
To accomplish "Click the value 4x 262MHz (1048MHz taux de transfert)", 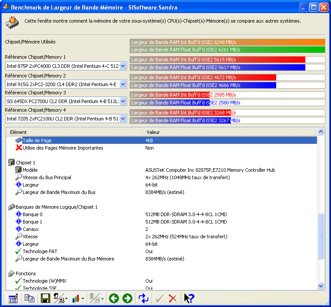I will click(187, 177).
